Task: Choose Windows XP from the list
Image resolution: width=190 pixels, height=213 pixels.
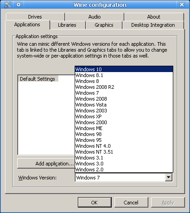Action: pos(124,116)
